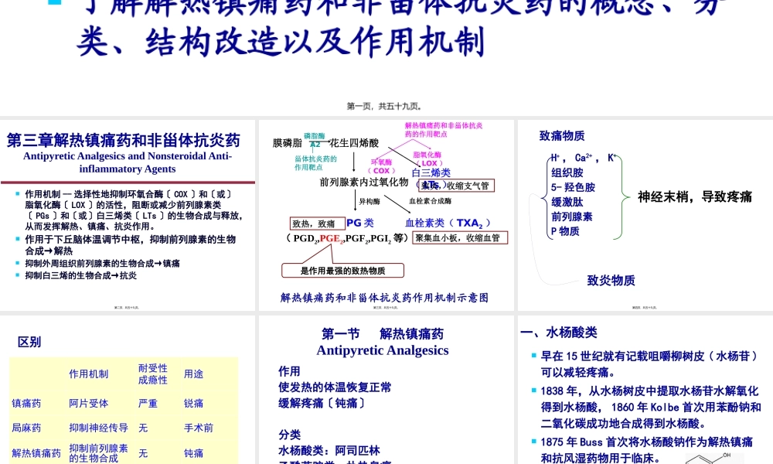773x464 pixels.
Task: Click the 甾体抗炎药的作用靶点 note
Action: coord(315,162)
